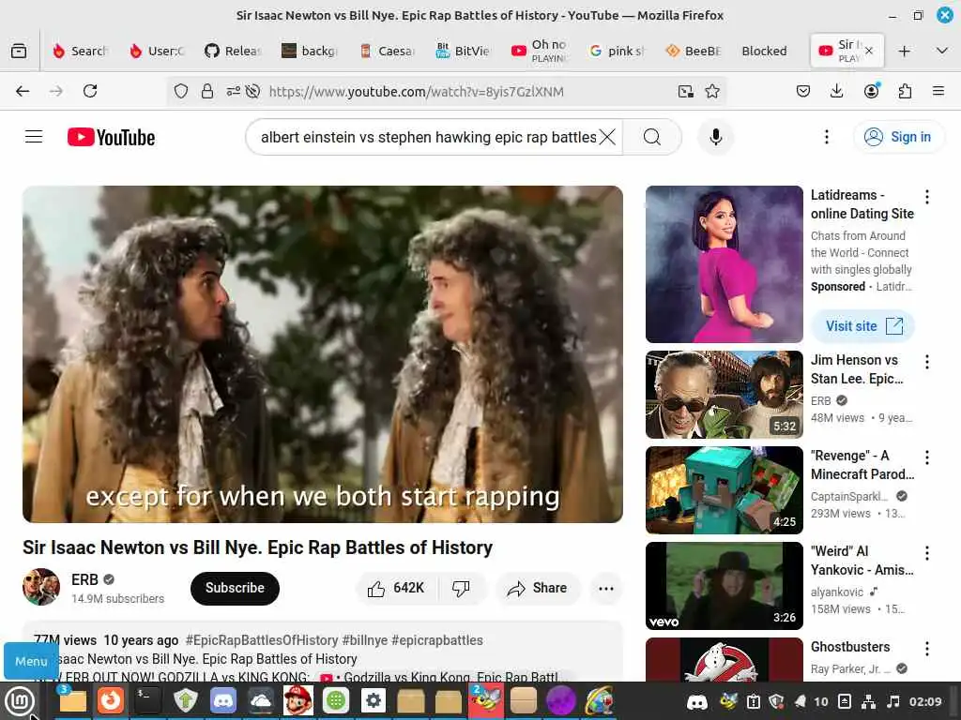Like the video with 642K likes
The image size is (961, 720).
point(395,589)
